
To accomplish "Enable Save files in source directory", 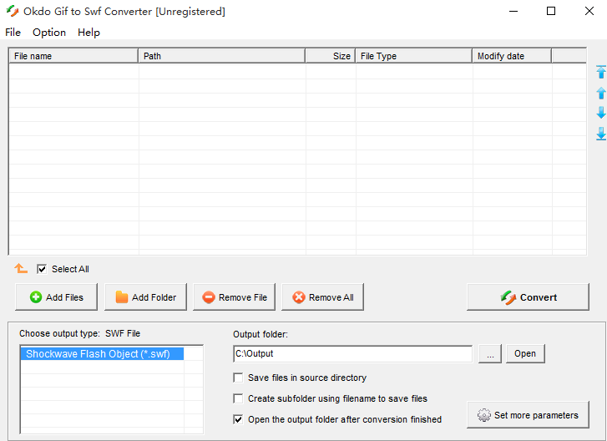I will click(238, 378).
